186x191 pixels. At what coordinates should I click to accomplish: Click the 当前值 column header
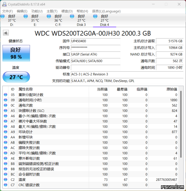click(x=99, y=89)
